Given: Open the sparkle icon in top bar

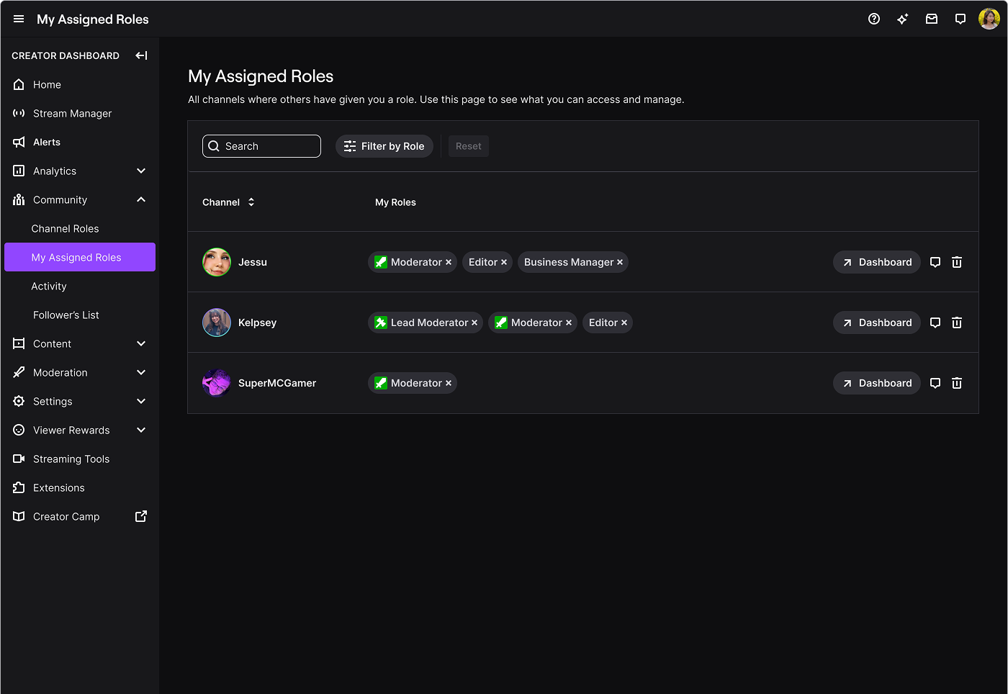Looking at the screenshot, I should point(903,19).
